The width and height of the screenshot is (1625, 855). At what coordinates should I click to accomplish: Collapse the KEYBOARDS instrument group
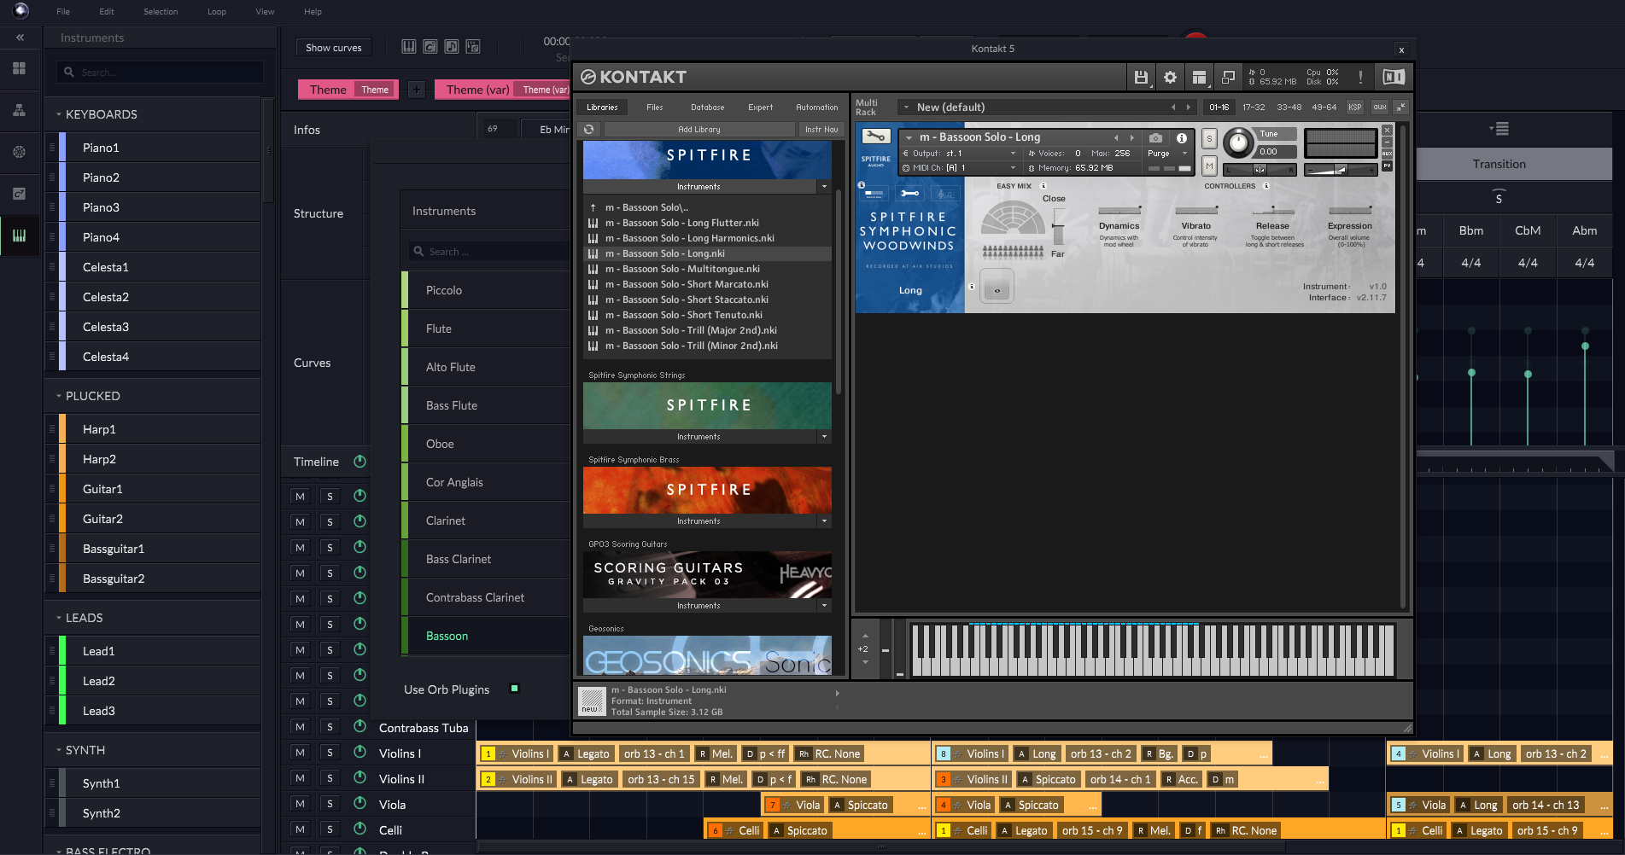coord(59,114)
